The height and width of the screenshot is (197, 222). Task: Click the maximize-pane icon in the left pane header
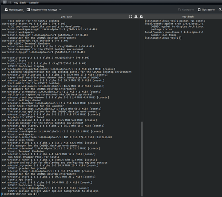pos(131,16)
